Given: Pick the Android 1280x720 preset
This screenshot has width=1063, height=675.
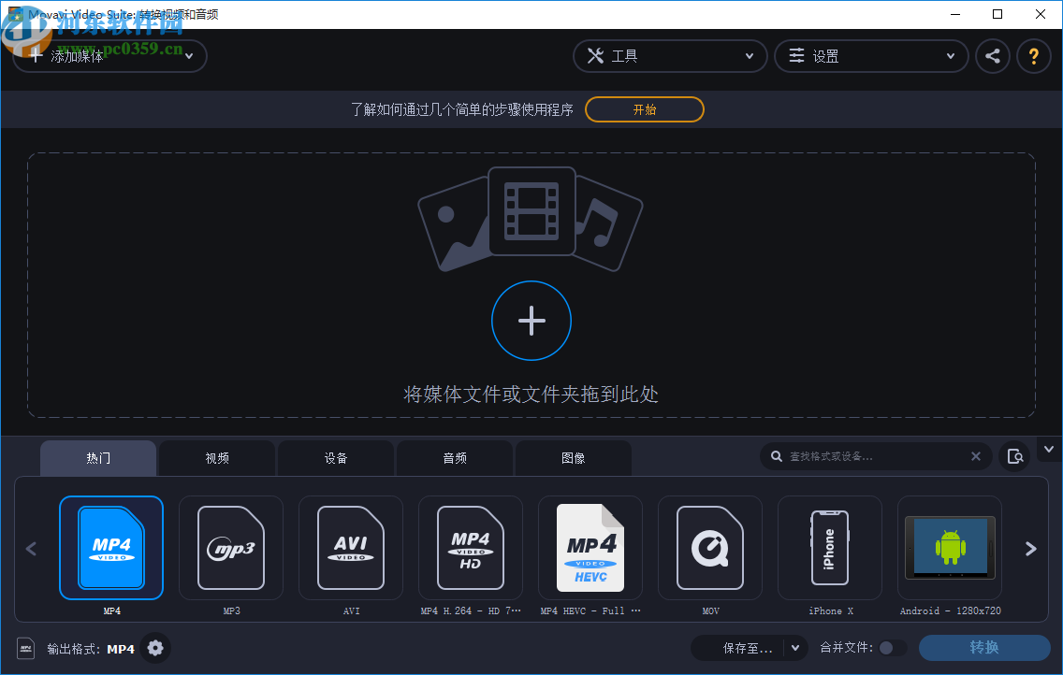Looking at the screenshot, I should [950, 548].
